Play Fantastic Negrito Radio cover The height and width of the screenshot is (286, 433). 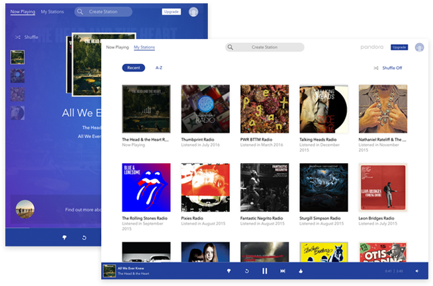tap(265, 188)
